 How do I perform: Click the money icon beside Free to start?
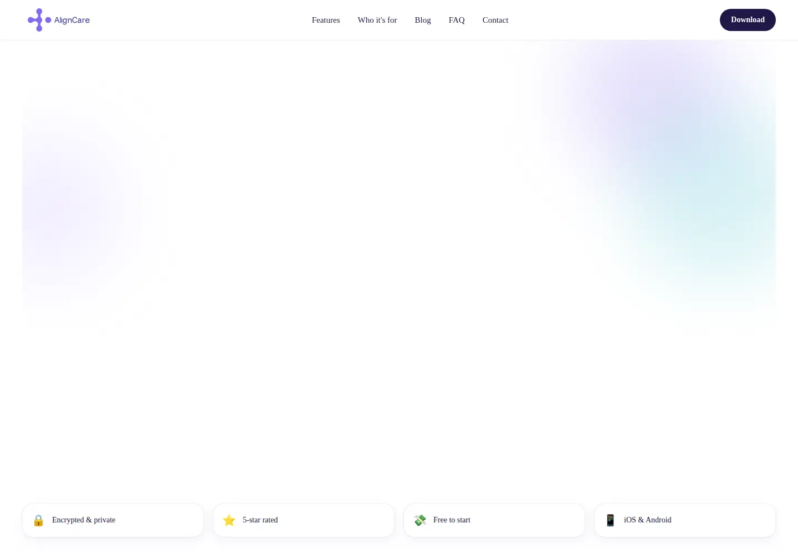tap(420, 520)
